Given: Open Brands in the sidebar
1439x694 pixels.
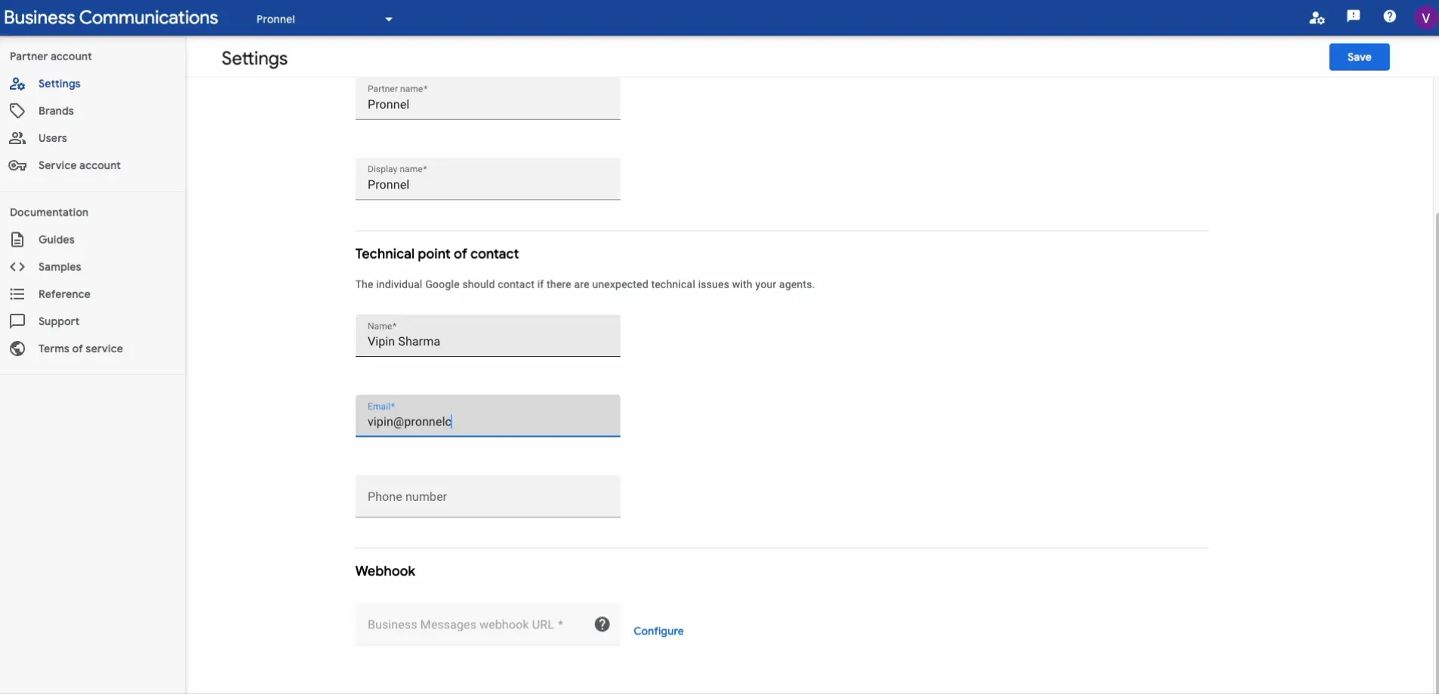Looking at the screenshot, I should 56,111.
